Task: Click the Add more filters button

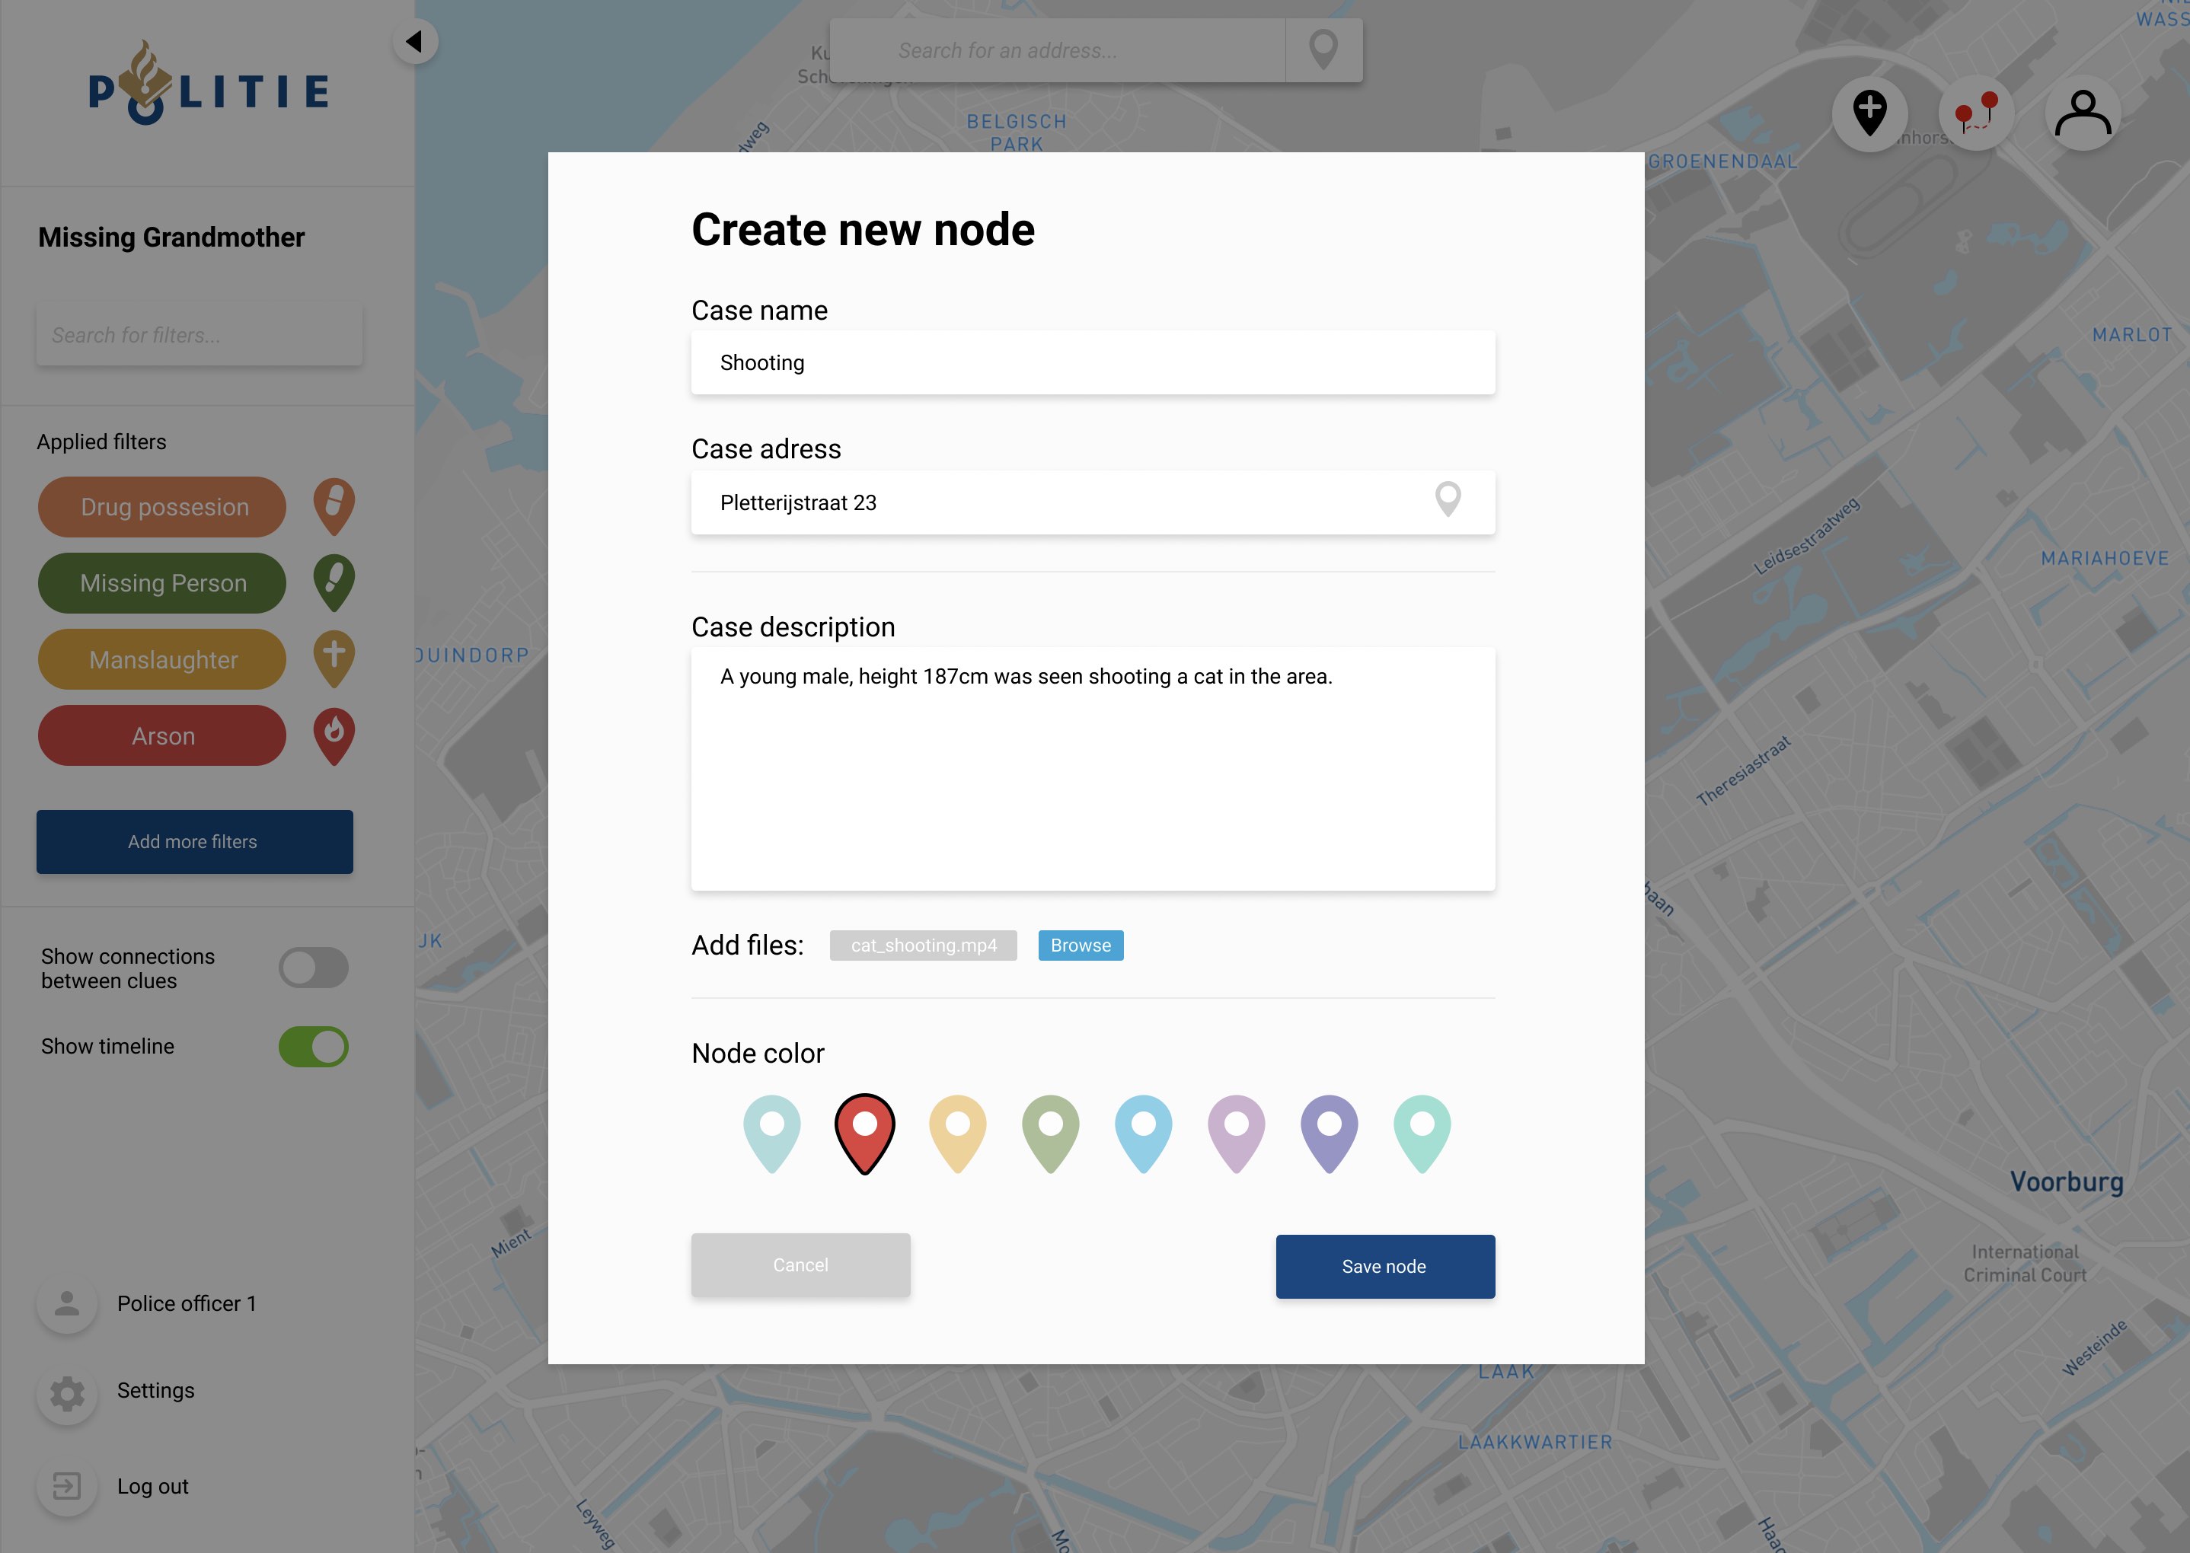Action: click(x=194, y=841)
